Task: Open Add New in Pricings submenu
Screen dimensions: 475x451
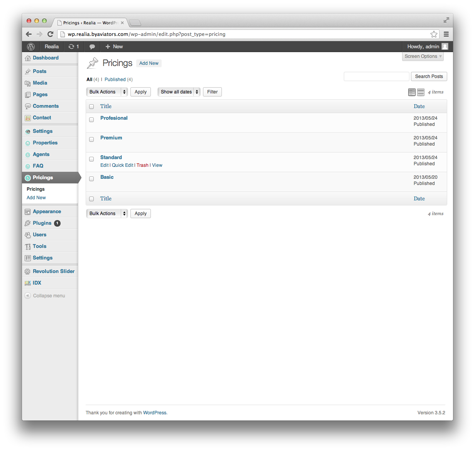Action: (x=36, y=198)
